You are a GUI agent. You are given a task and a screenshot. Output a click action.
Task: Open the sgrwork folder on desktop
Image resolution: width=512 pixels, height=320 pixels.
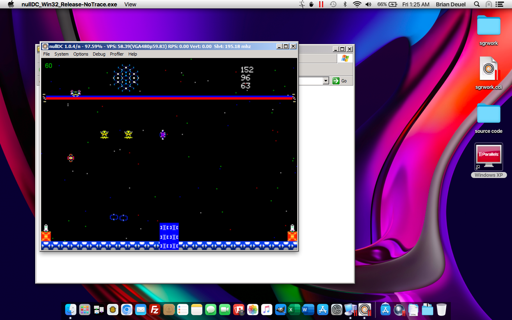coord(488,30)
